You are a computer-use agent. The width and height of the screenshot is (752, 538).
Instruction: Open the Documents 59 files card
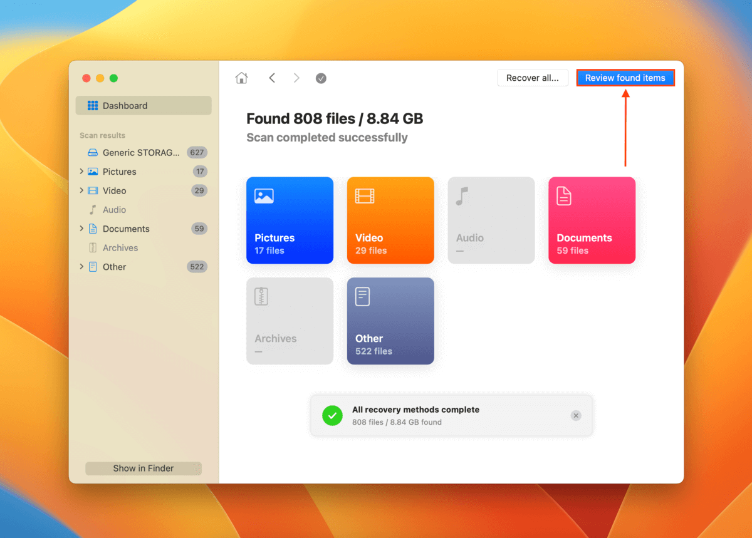click(592, 220)
